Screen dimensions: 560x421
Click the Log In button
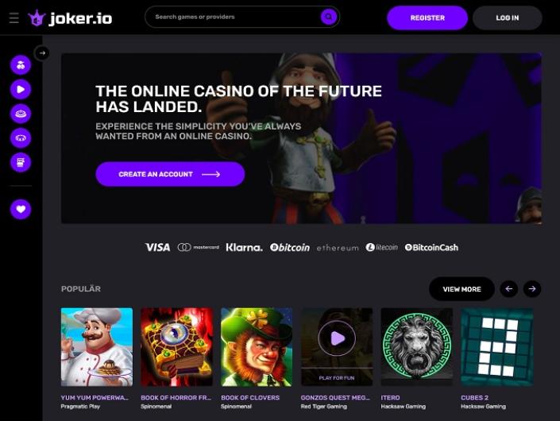click(x=507, y=17)
